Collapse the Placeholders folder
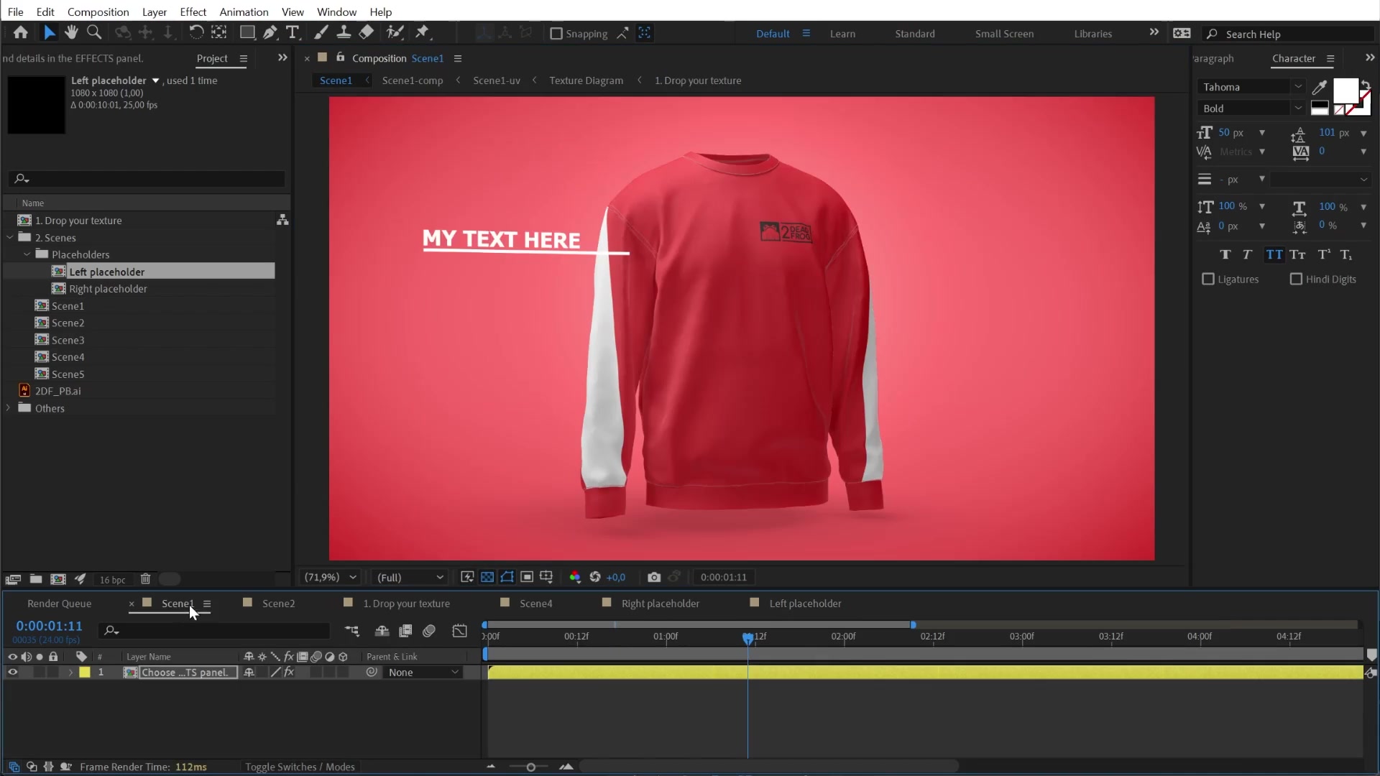1380x776 pixels. (x=27, y=255)
